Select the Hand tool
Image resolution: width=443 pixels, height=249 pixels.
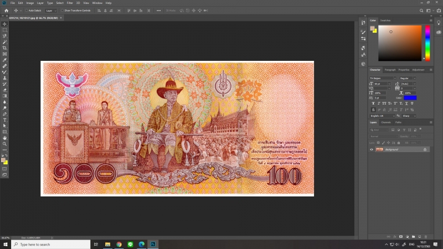(x=4, y=138)
